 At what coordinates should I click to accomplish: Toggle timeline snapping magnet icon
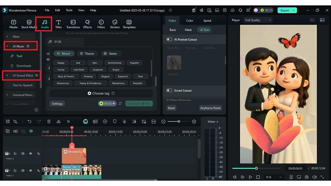[31, 131]
